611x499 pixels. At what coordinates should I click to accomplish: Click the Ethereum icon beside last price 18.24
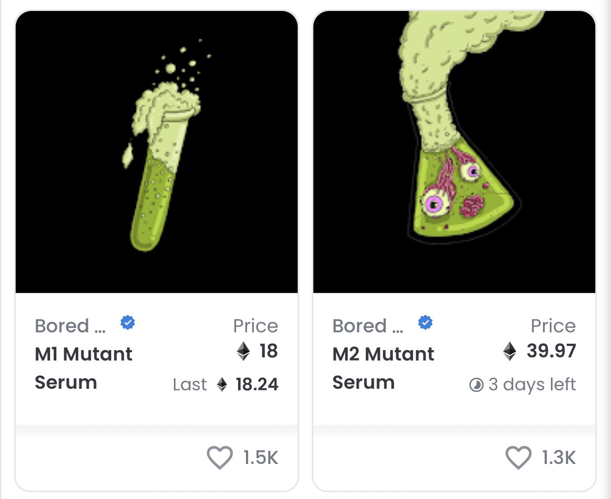[x=222, y=385]
